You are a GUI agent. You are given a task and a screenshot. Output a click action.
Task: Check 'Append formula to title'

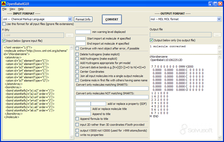(x=77, y=119)
